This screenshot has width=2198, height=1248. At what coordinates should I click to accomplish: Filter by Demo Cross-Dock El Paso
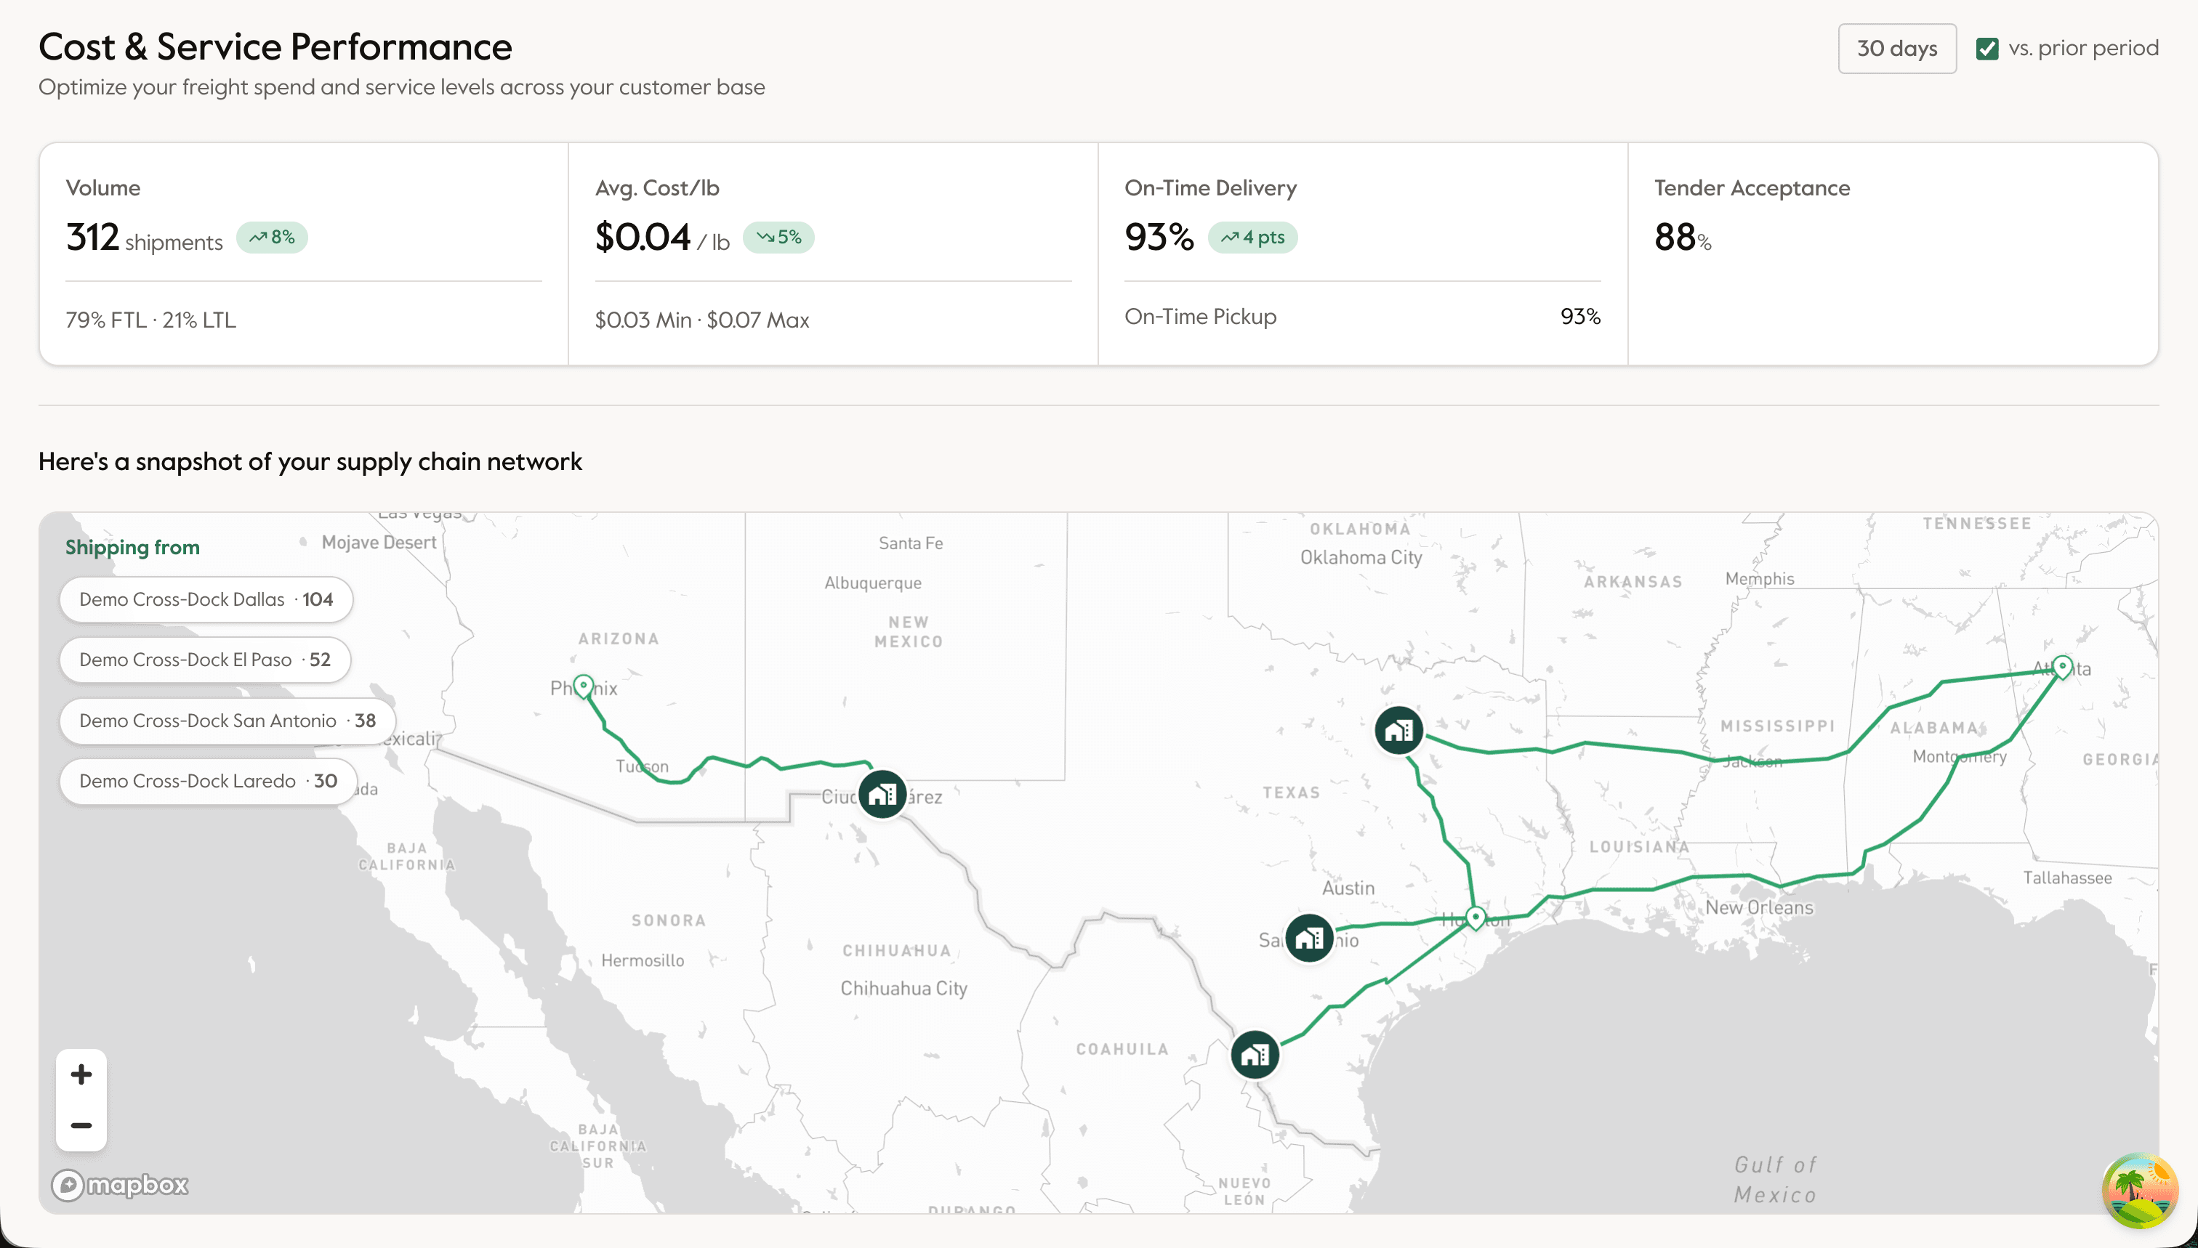click(205, 659)
